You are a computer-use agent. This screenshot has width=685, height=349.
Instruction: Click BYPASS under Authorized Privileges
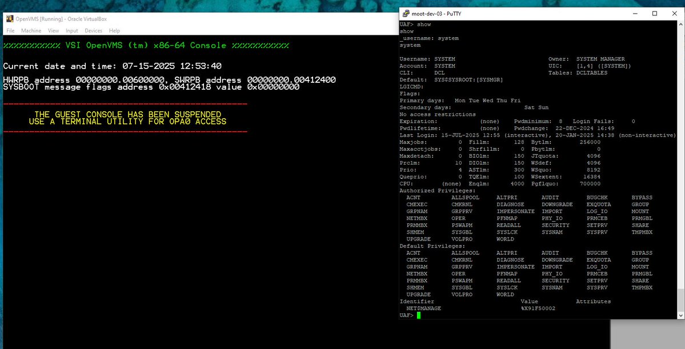coord(642,198)
